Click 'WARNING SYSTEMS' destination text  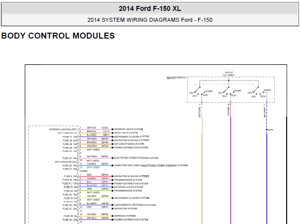[125, 216]
